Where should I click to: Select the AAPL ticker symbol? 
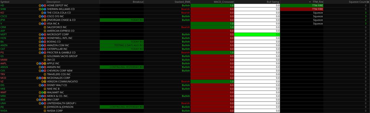click(x=3, y=64)
